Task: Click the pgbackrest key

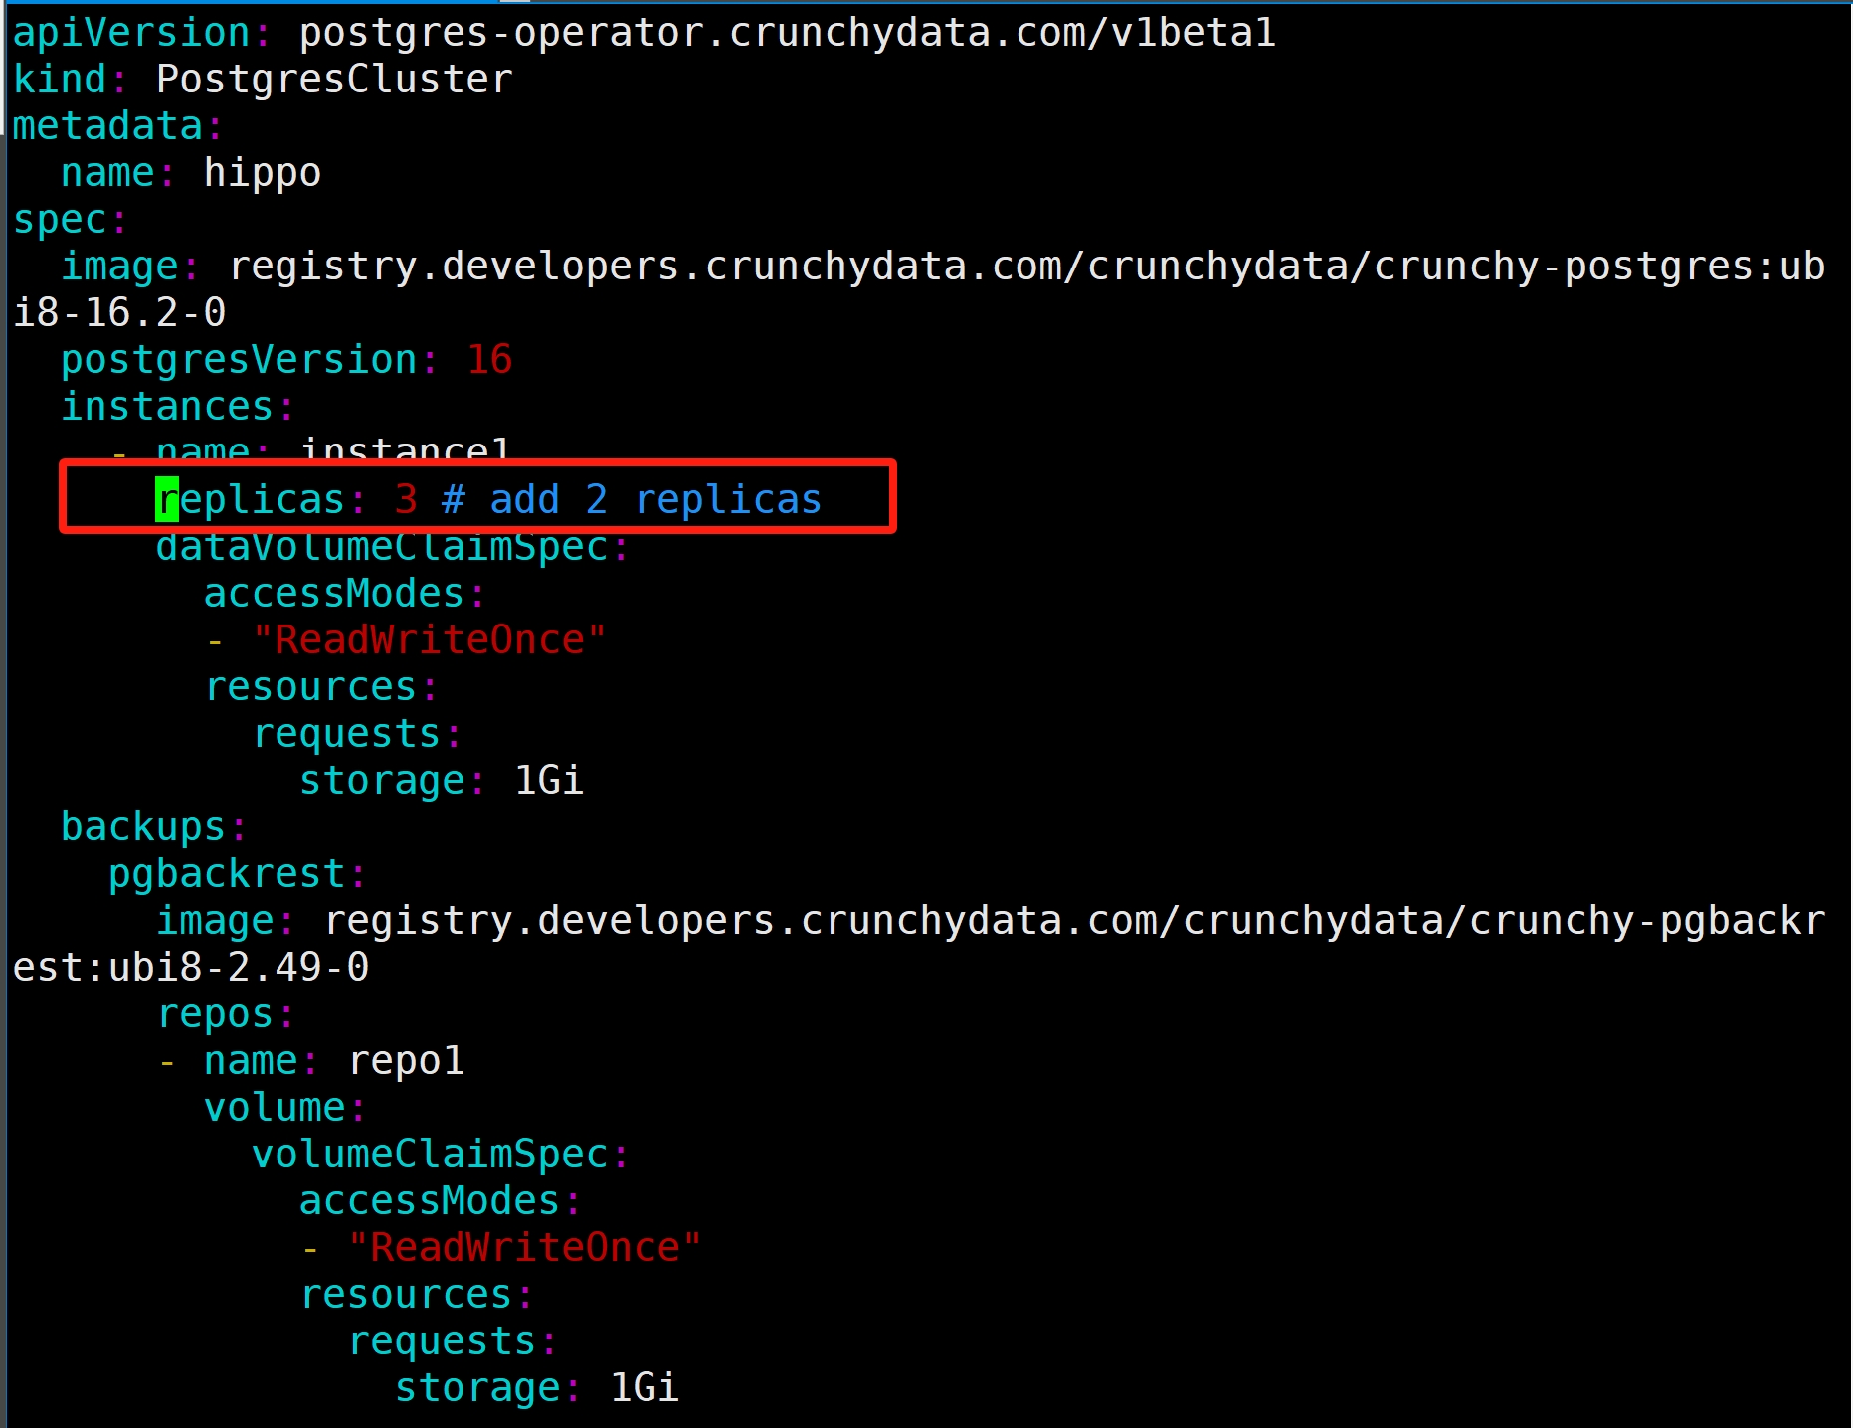Action: pos(227,874)
